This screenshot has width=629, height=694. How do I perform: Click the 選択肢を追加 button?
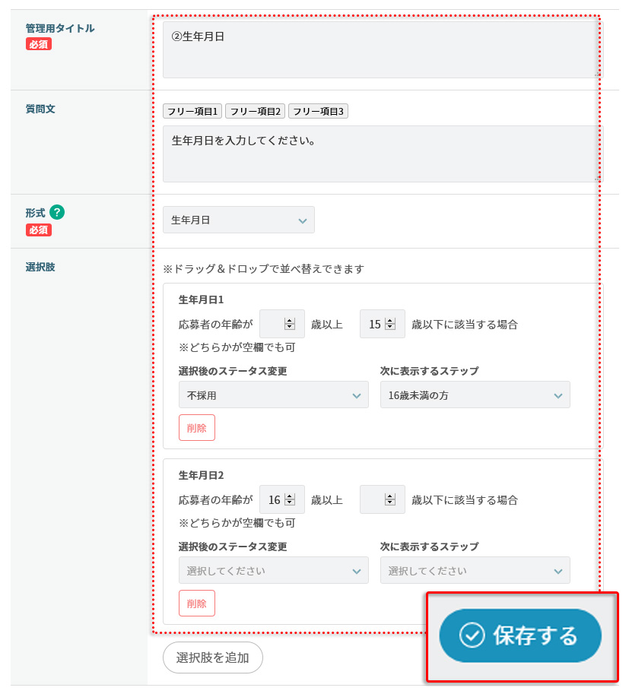[212, 658]
